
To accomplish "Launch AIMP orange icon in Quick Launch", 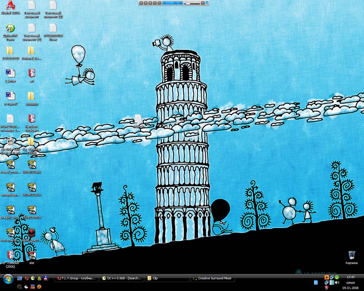I will [39, 286].
